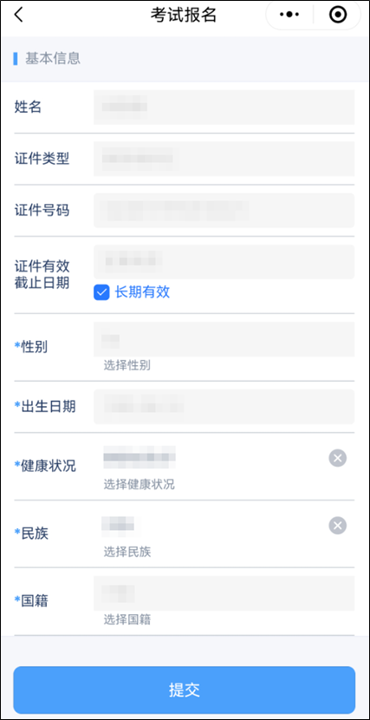Tap the circular mini-program close icon

coord(338,15)
